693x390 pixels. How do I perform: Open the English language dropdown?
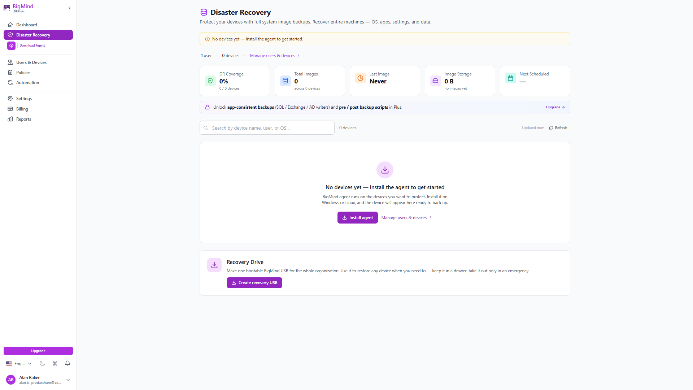click(x=19, y=364)
